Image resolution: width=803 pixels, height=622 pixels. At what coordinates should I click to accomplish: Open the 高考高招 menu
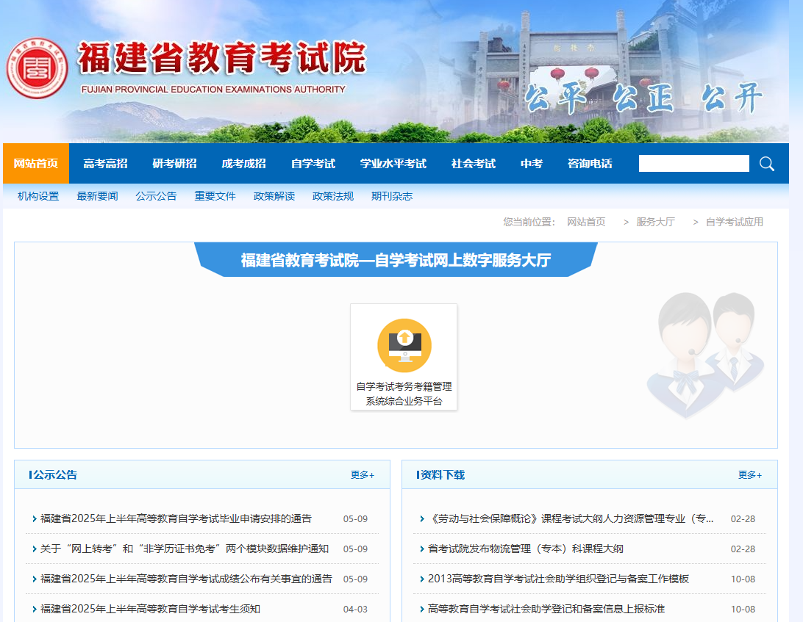coord(105,164)
